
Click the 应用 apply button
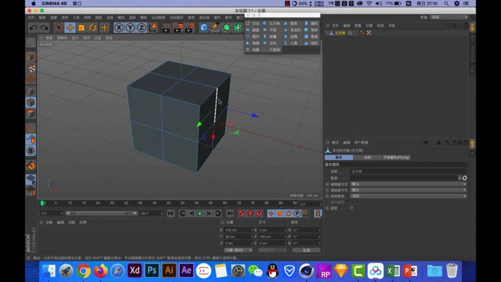pyautogui.click(x=306, y=250)
